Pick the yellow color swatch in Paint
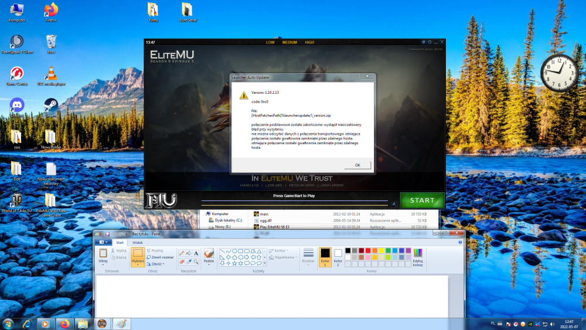 click(x=381, y=250)
